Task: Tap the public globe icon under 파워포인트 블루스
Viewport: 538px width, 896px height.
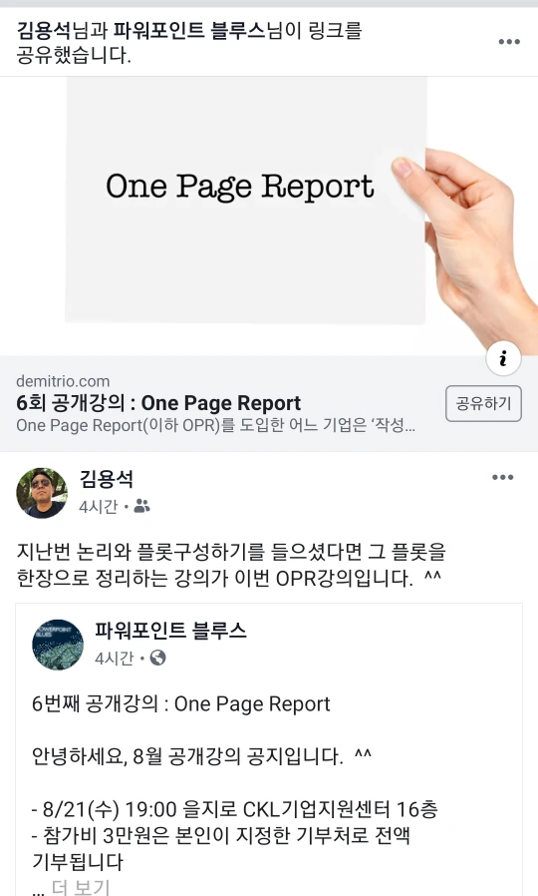Action: tap(157, 658)
